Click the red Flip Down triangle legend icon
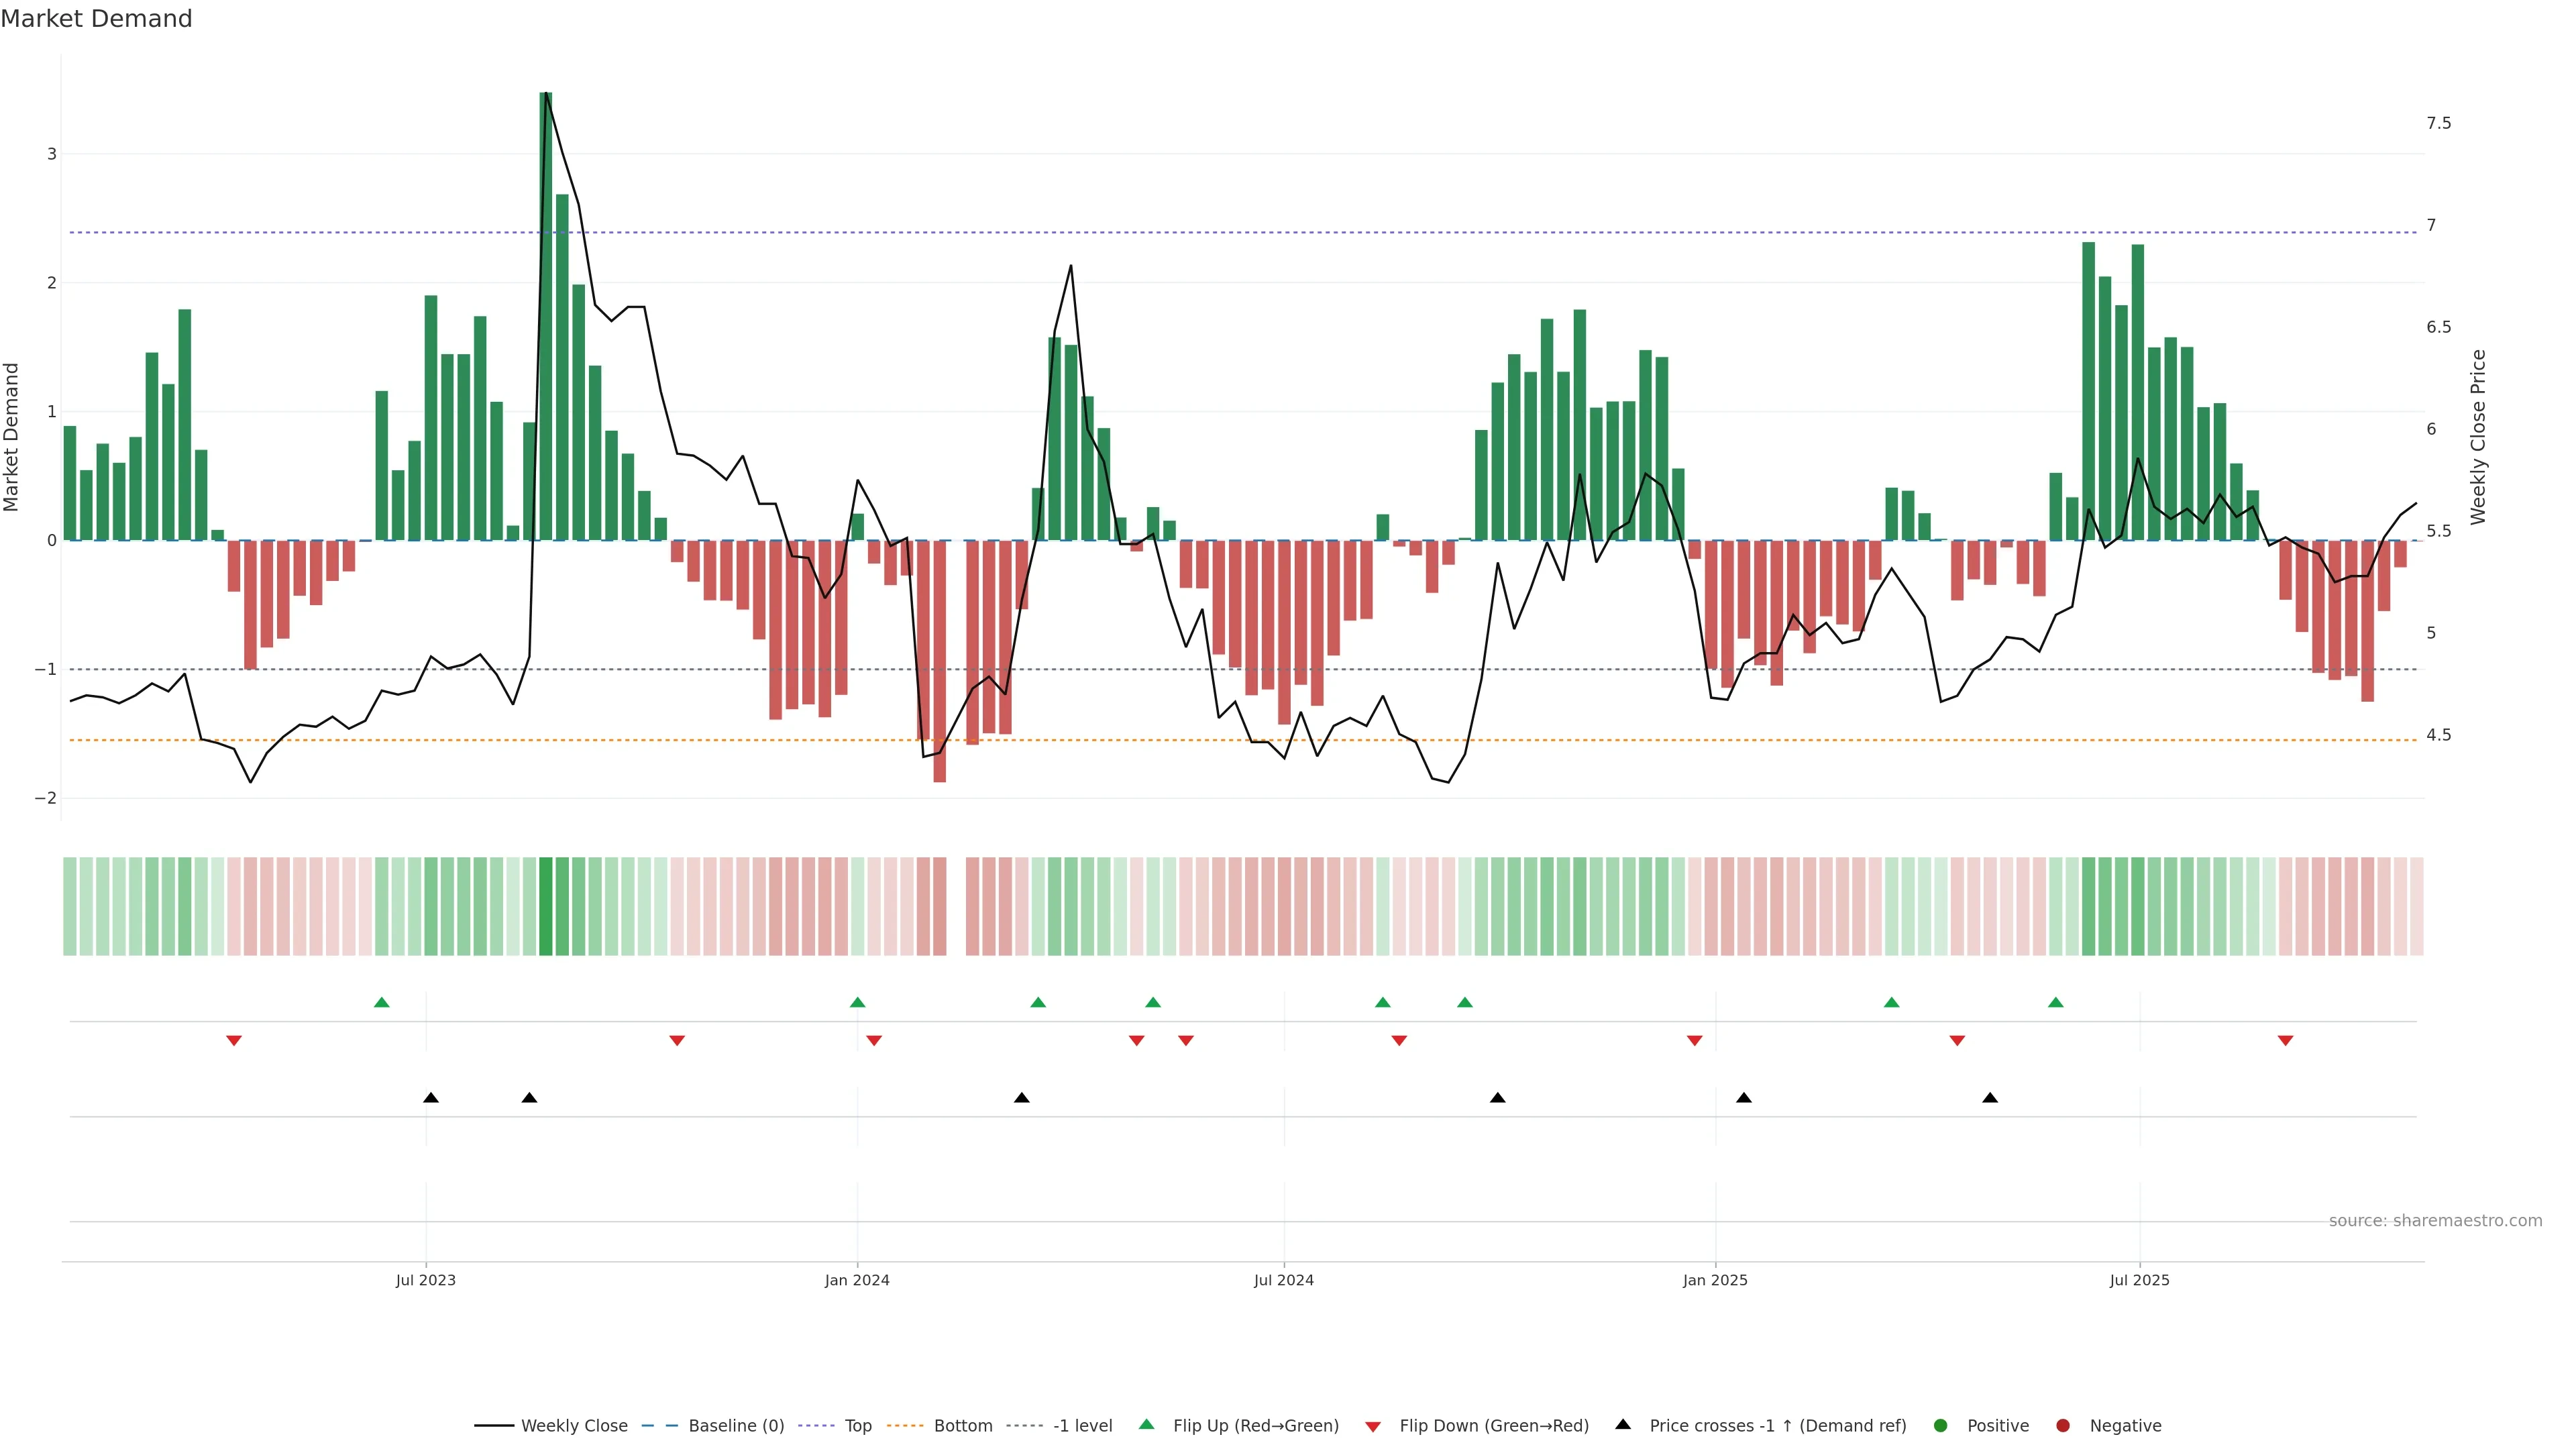The height and width of the screenshot is (1449, 2576). point(1373,1427)
